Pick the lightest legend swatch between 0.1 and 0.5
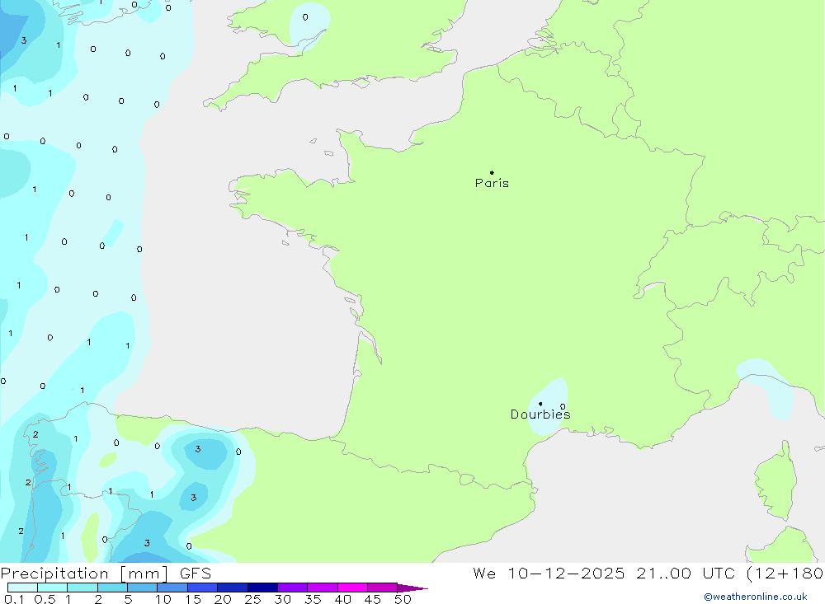 (22, 588)
